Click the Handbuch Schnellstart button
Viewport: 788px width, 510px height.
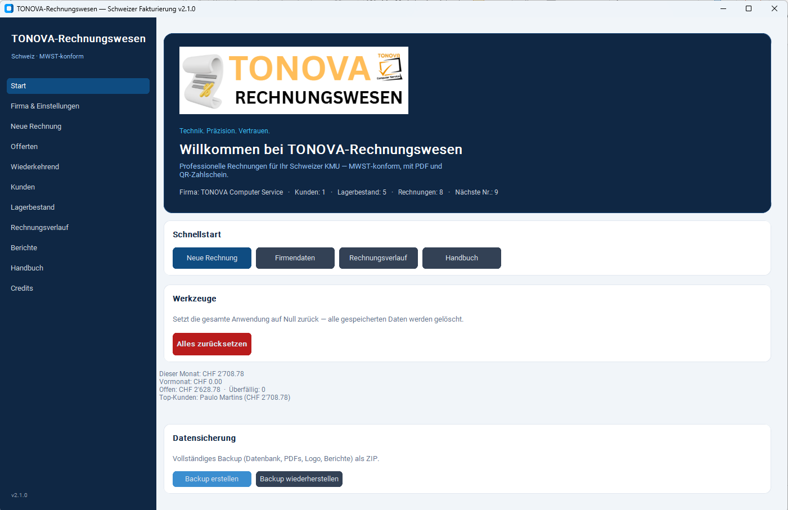[x=462, y=258]
